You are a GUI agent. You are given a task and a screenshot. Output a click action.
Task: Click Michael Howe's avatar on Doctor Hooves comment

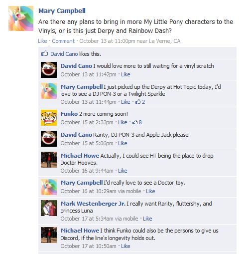click(x=49, y=160)
